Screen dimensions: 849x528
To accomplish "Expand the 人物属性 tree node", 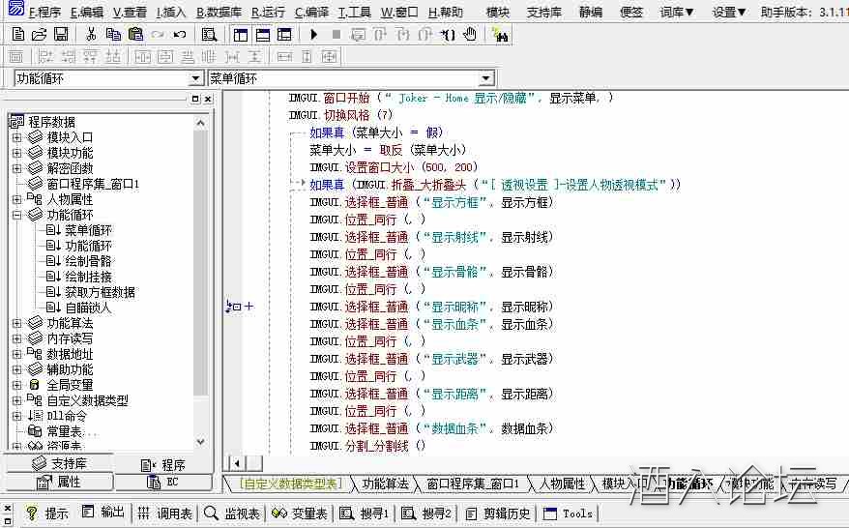I will coord(16,199).
